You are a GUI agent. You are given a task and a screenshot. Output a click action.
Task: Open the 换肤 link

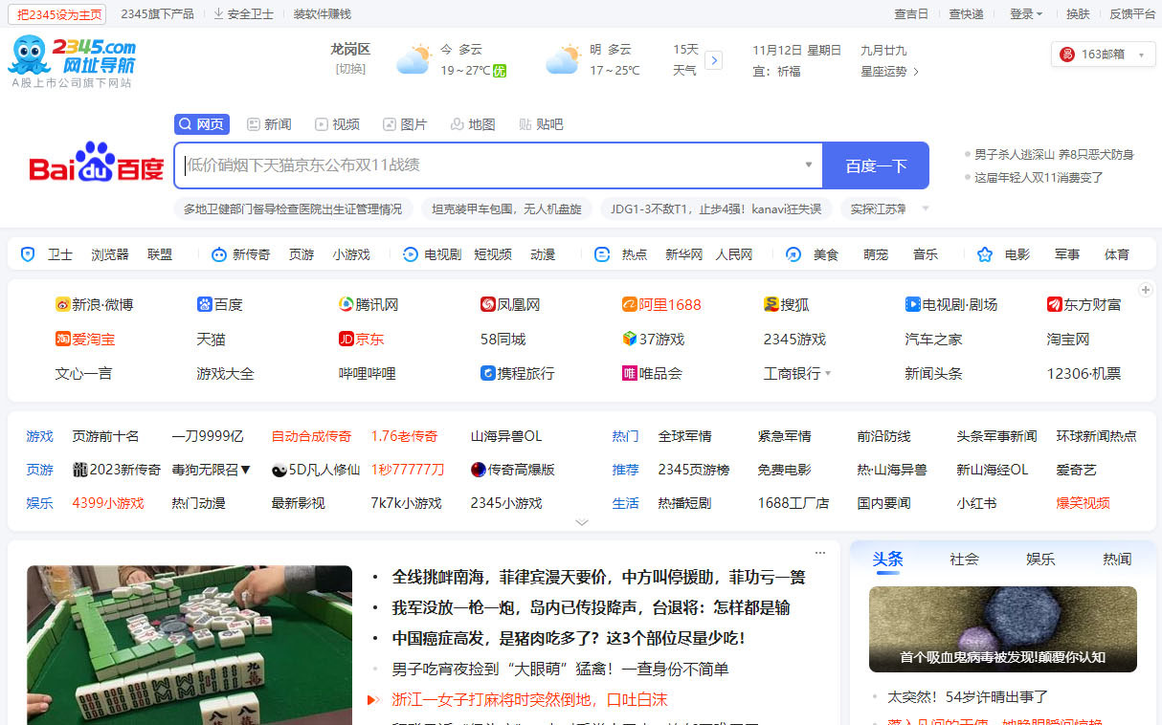click(1078, 13)
